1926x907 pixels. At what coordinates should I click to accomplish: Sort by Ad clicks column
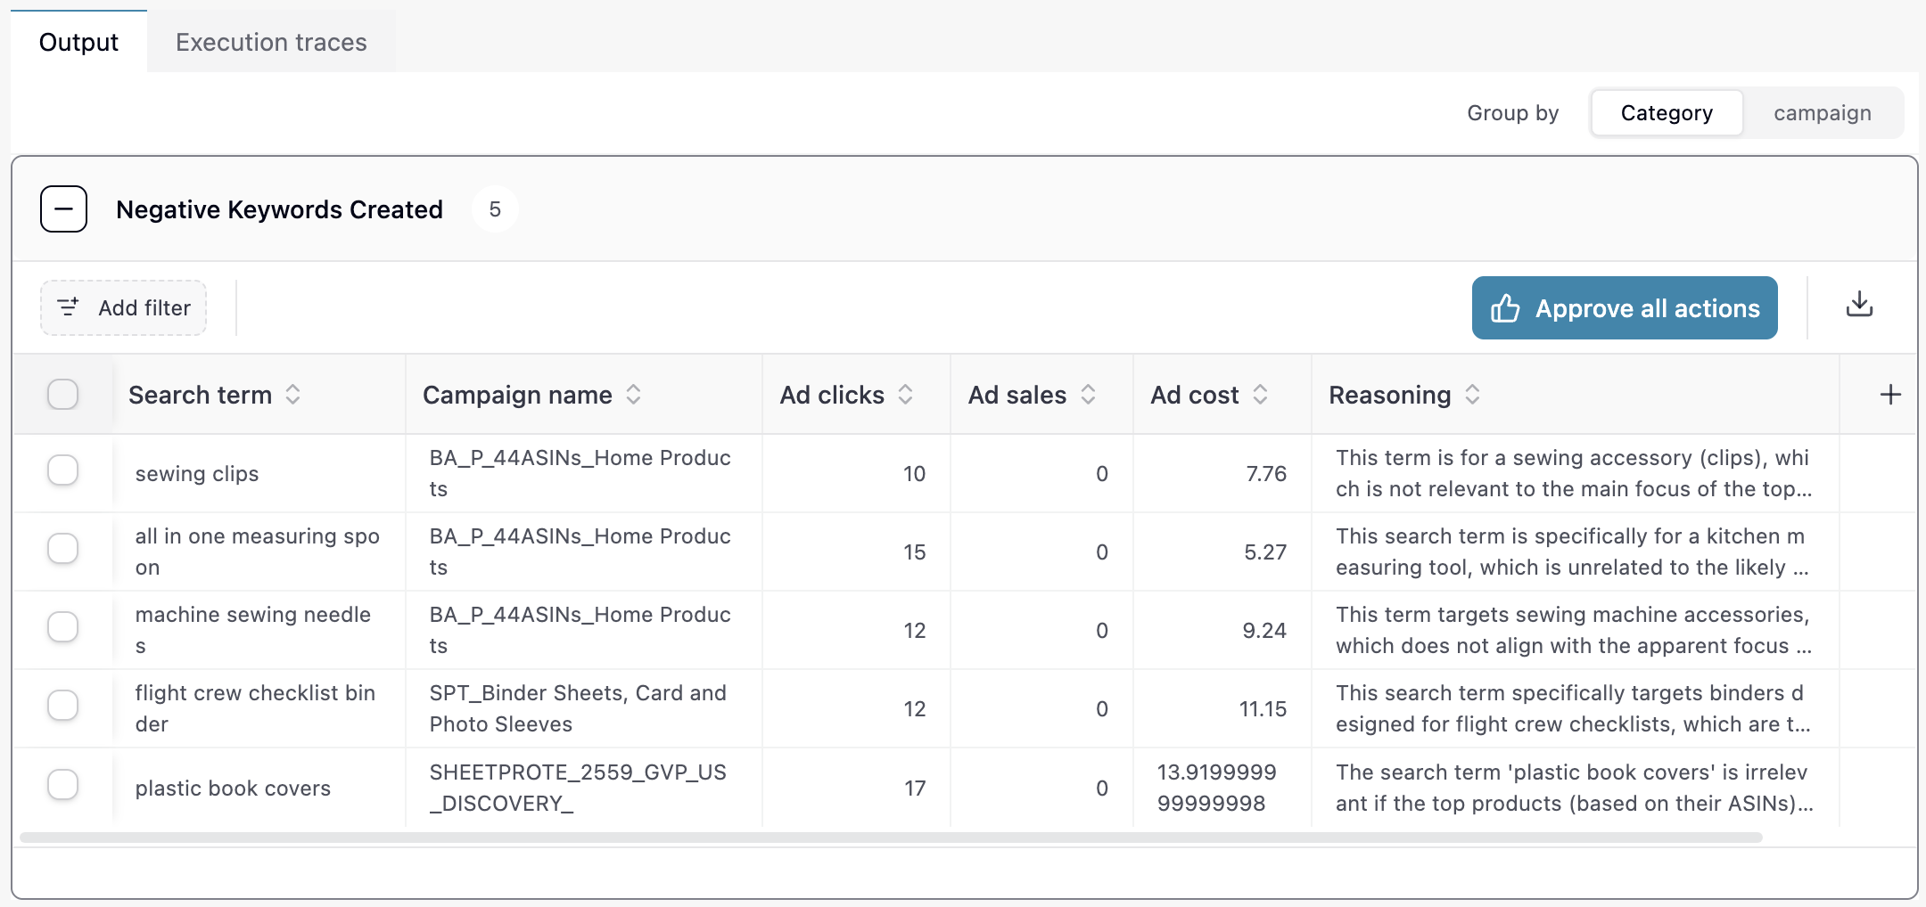tap(905, 395)
